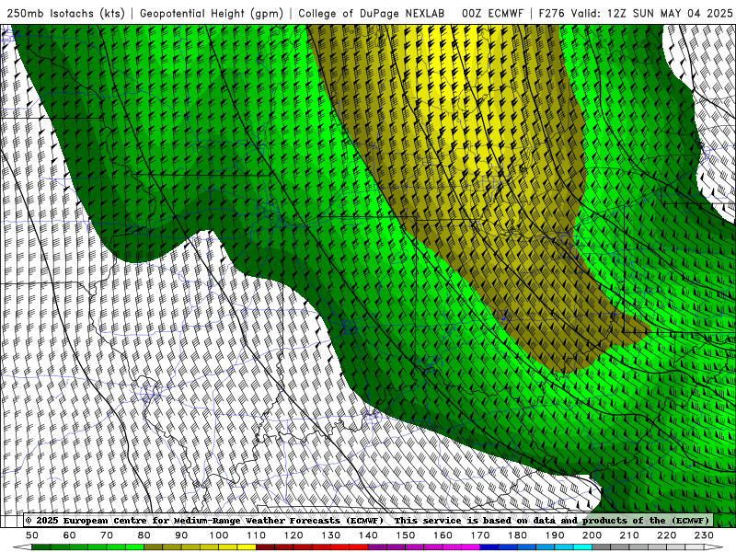Click the 80 value on the legend
Screen dimensions: 736x552
(144, 535)
